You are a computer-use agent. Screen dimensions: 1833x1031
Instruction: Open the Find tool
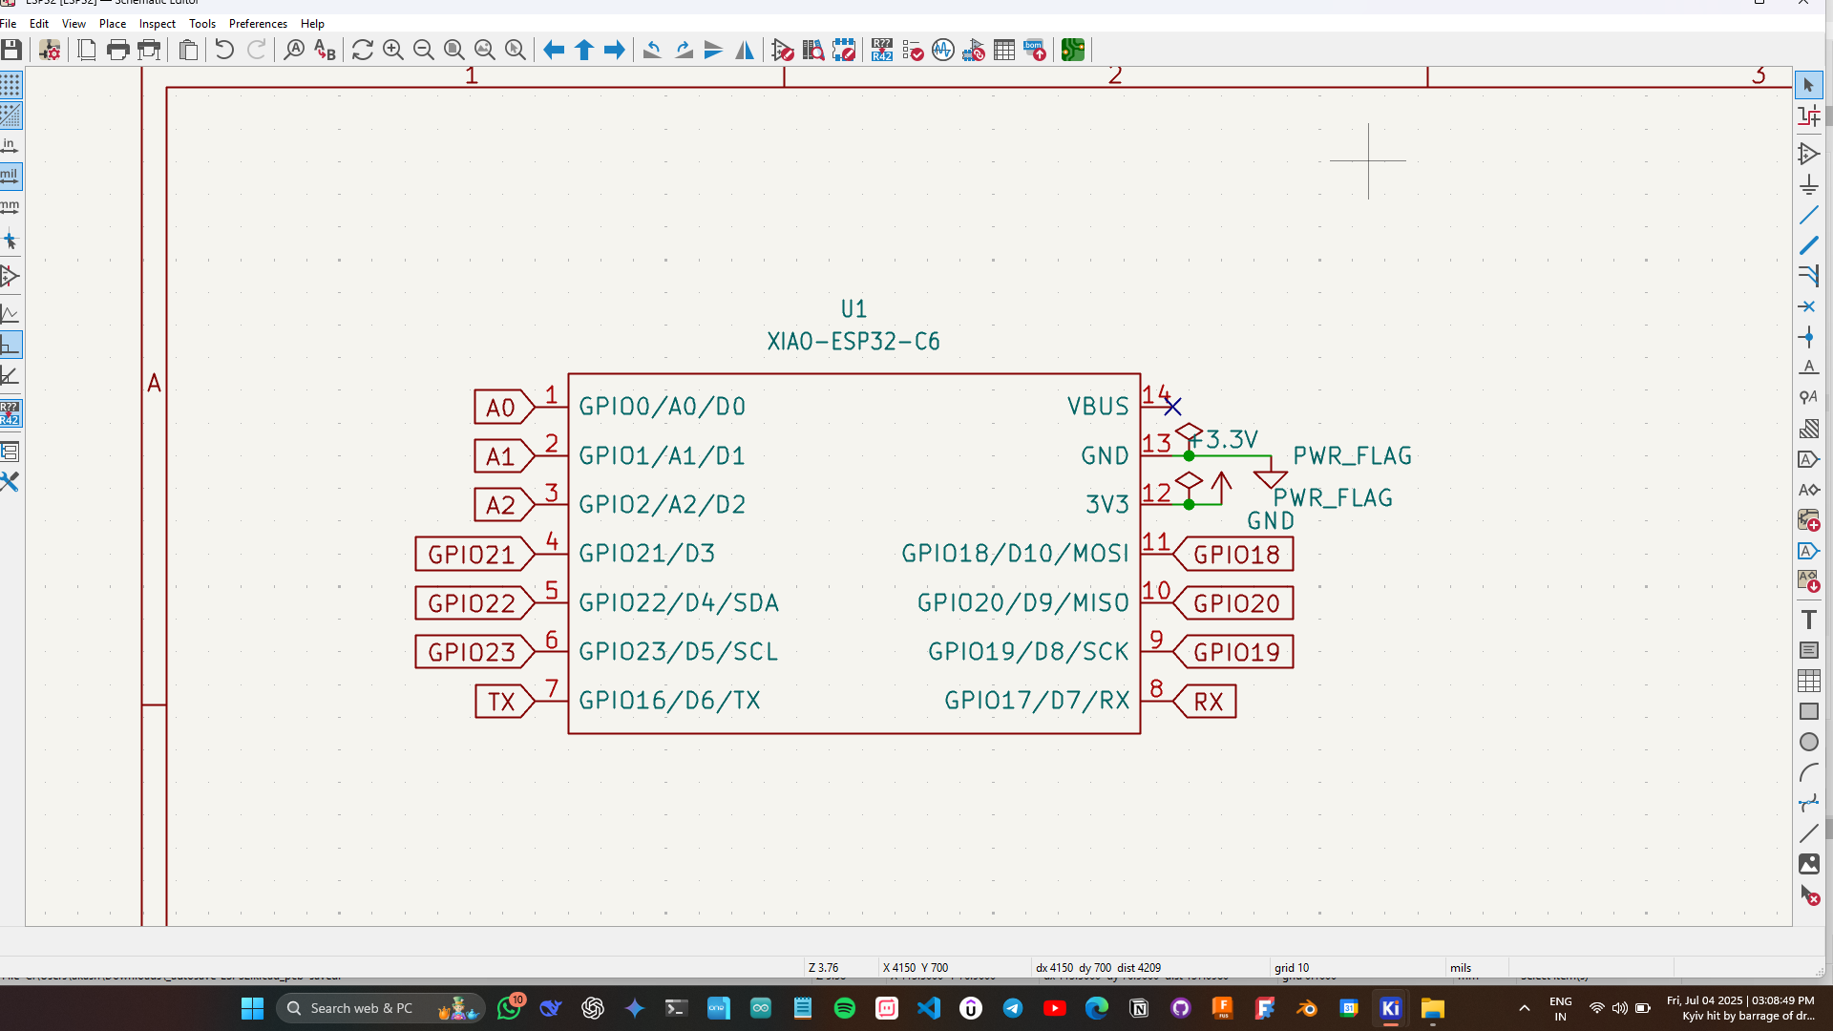294,50
